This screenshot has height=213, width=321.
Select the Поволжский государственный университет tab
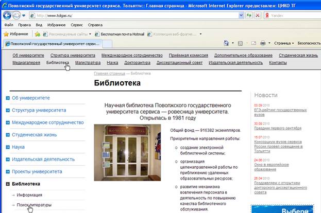[x=53, y=44]
